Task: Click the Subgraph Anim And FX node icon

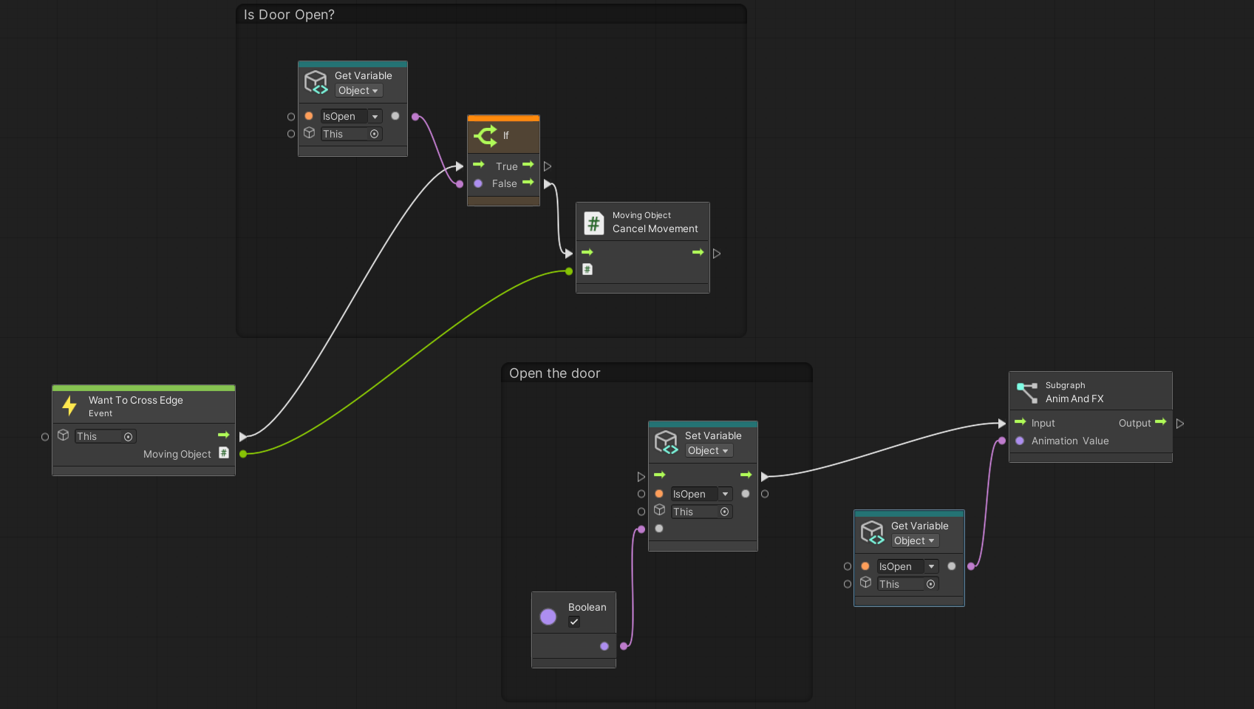Action: pos(1027,392)
